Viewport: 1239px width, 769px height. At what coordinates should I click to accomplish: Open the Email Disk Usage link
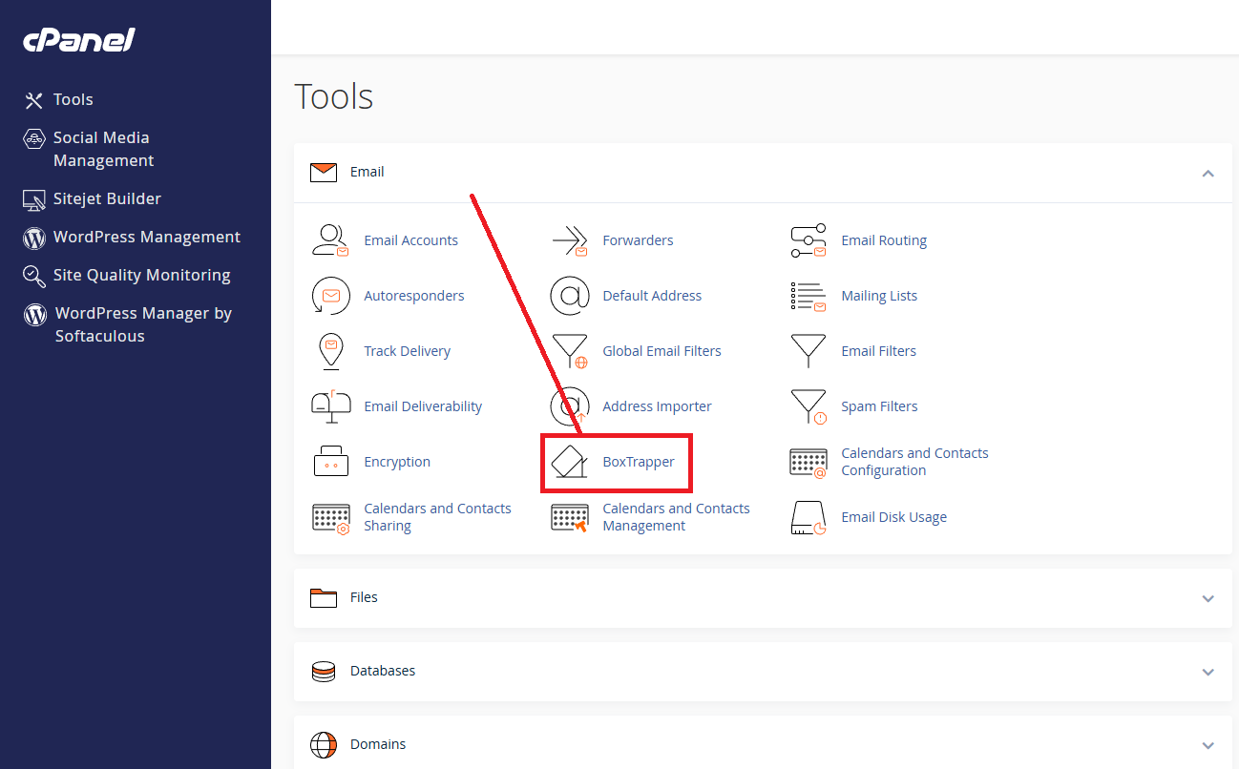pyautogui.click(x=894, y=517)
